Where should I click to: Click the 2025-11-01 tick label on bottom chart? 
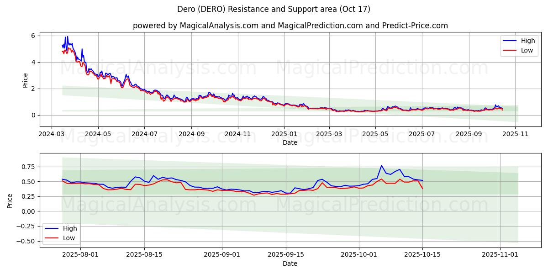pyautogui.click(x=501, y=255)
